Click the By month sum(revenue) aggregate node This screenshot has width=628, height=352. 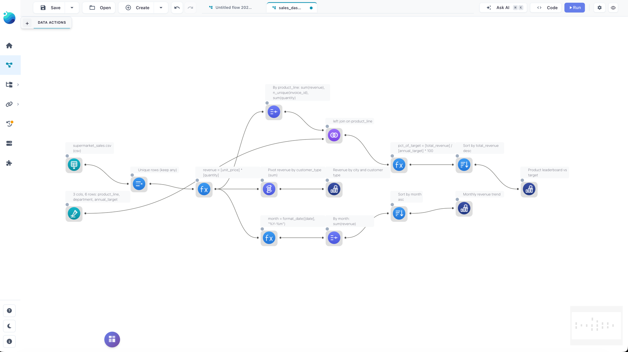[334, 238]
